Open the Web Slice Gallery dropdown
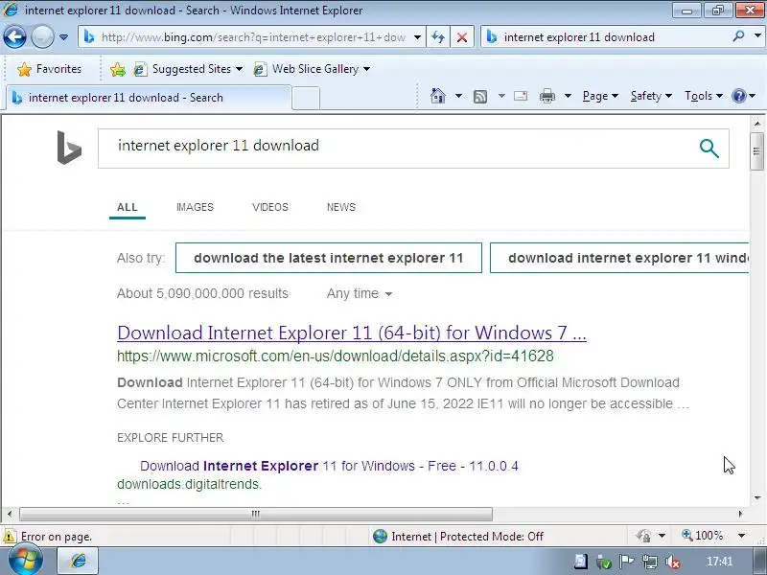 click(x=312, y=69)
